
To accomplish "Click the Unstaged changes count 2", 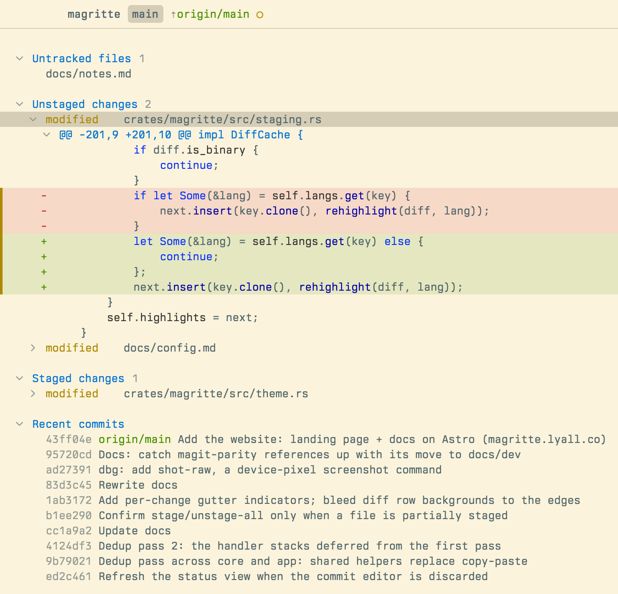I will [148, 104].
